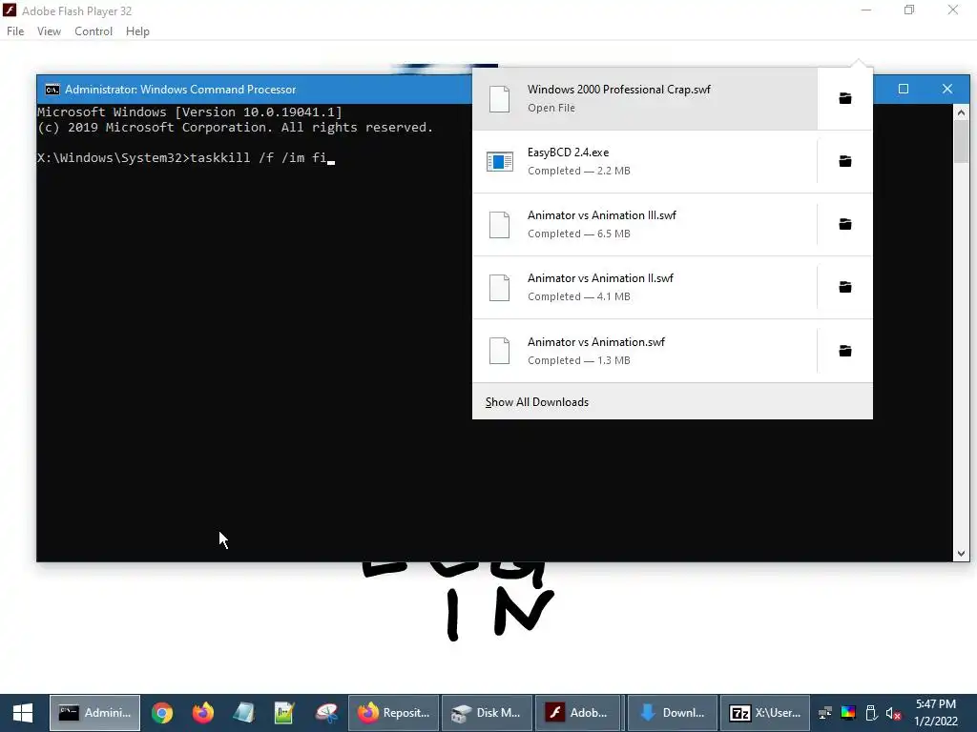Viewport: 977px width, 732px height.
Task: Show Animator vs Animation.swf in folder
Action: [x=845, y=351]
